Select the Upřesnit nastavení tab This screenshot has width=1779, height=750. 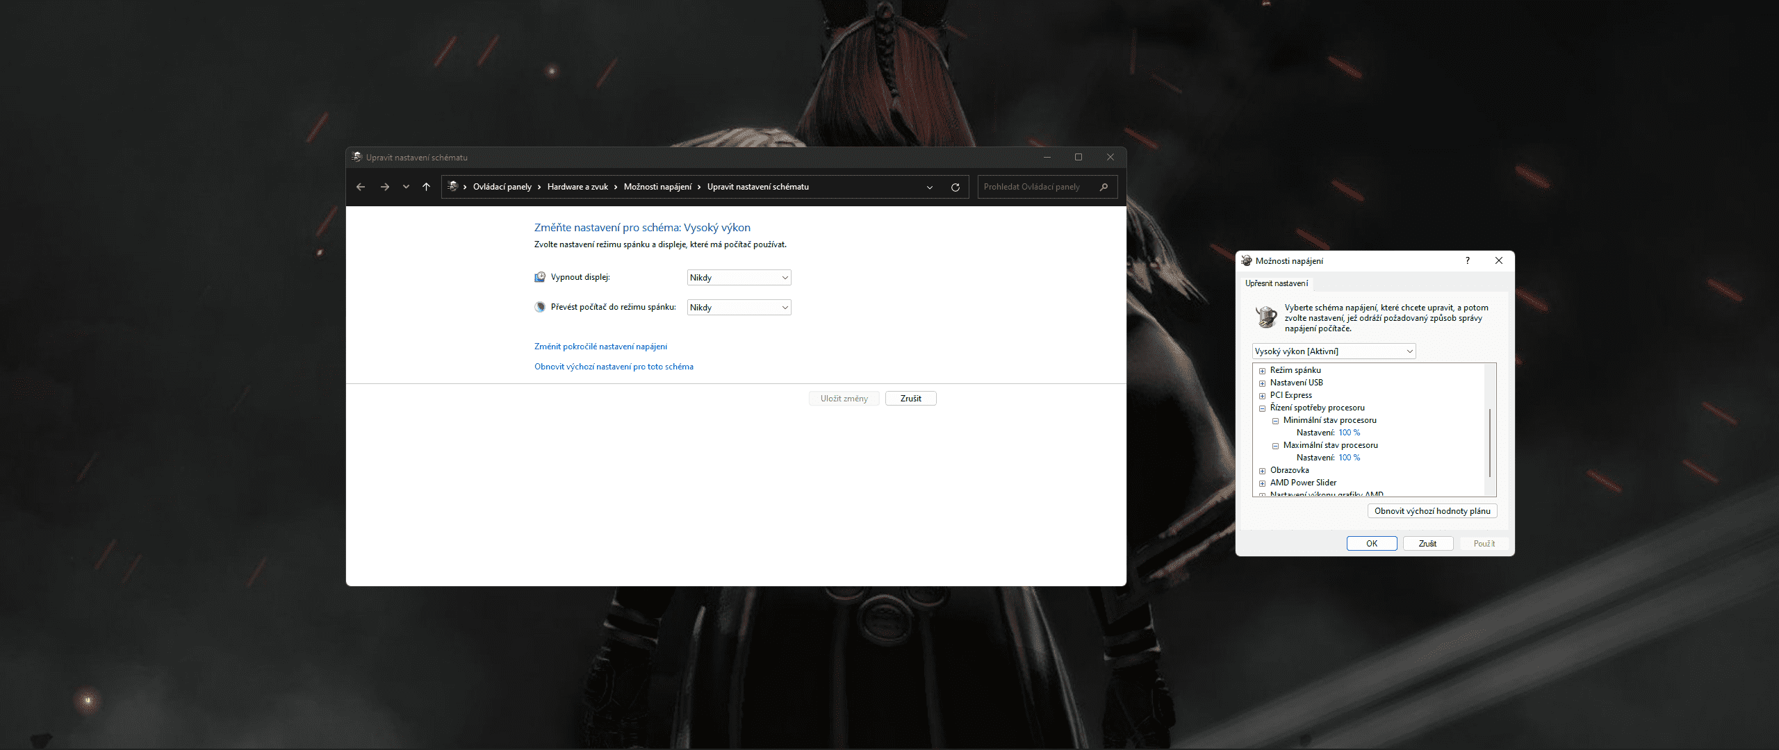point(1276,283)
